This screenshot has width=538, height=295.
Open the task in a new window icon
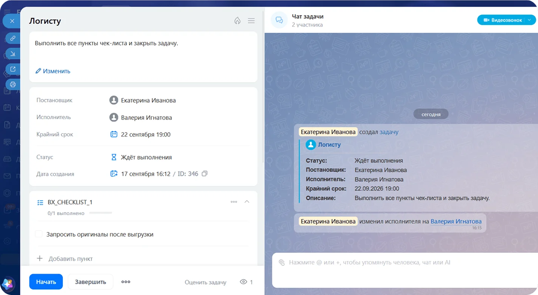point(13,69)
